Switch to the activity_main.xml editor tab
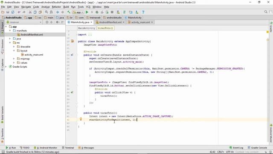 click(140, 22)
